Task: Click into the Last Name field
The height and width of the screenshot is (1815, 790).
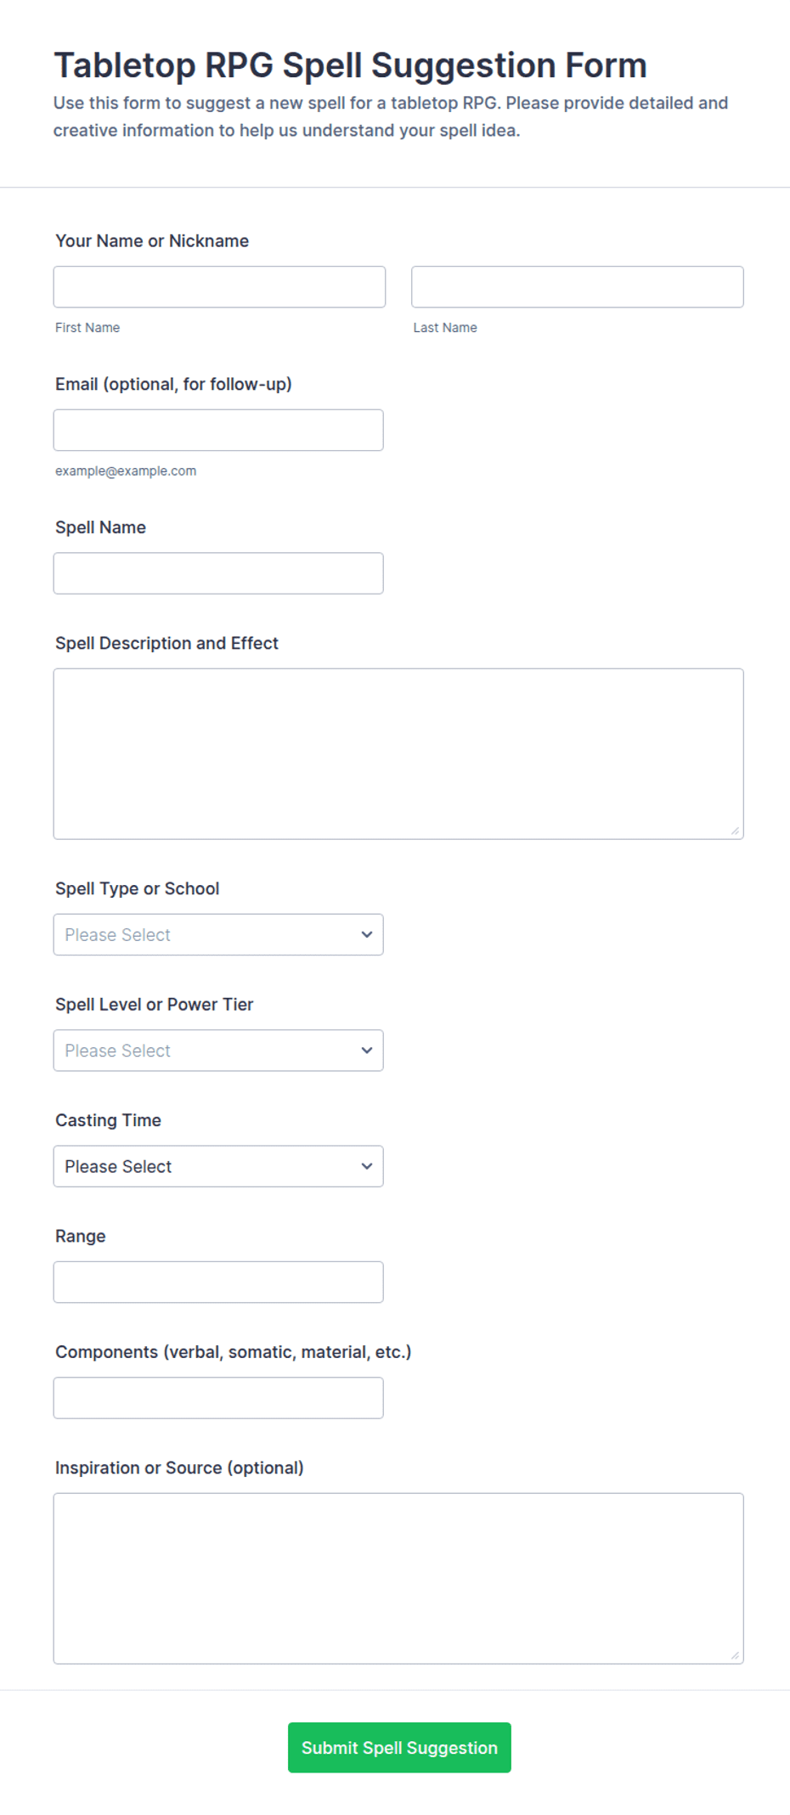Action: (578, 287)
